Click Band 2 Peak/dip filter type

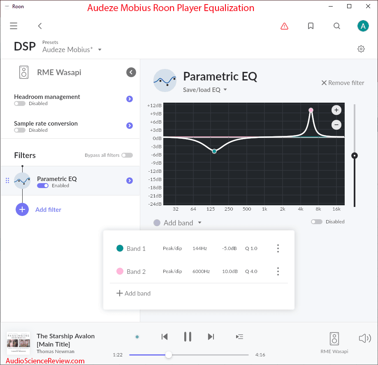coord(172,271)
